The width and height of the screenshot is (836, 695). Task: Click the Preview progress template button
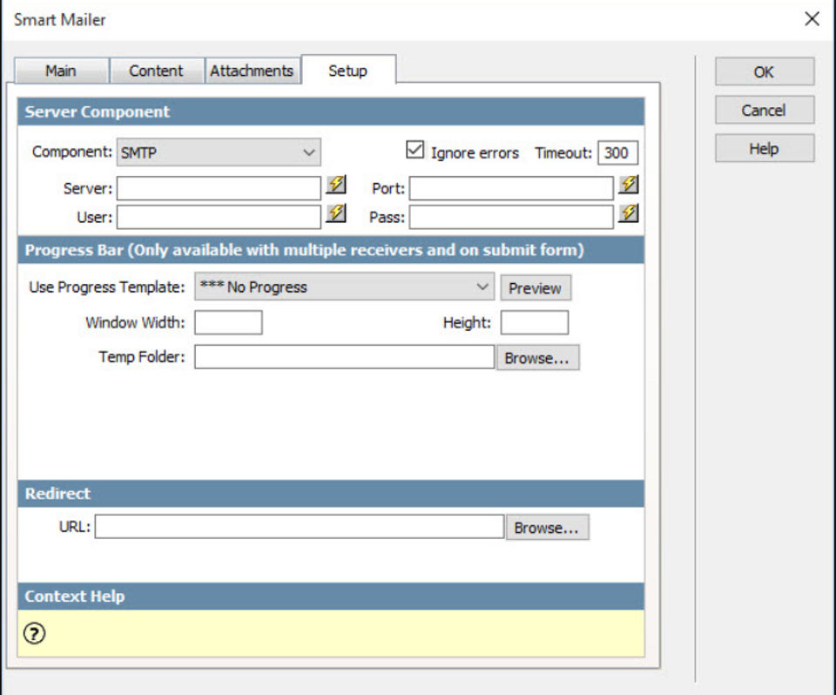coord(536,288)
